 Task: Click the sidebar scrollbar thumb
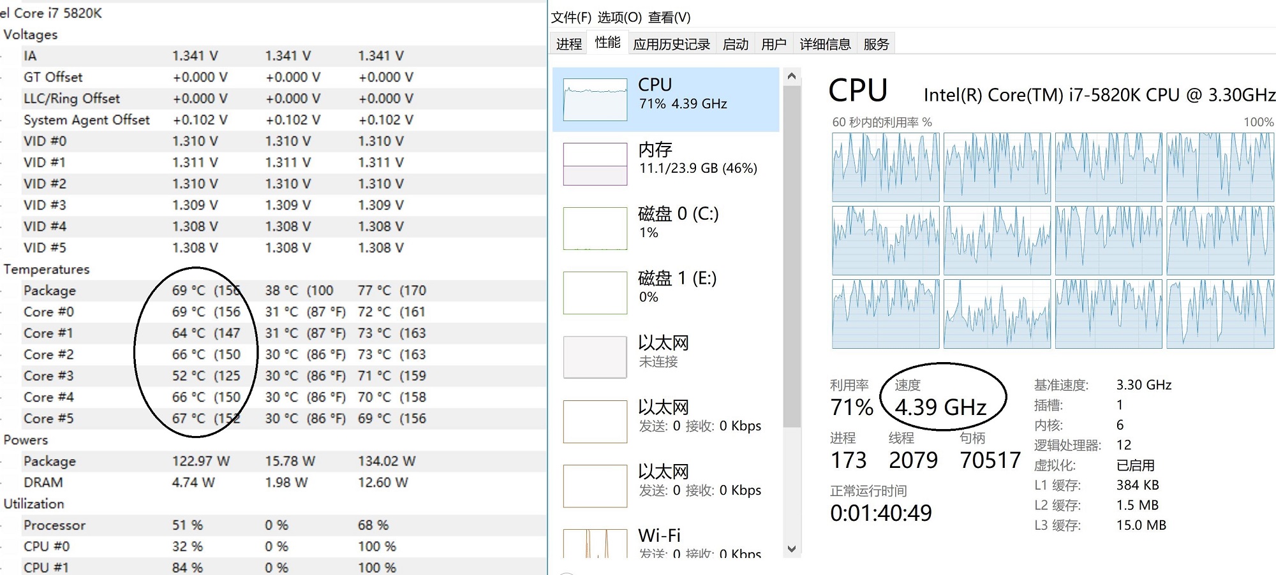[792, 256]
